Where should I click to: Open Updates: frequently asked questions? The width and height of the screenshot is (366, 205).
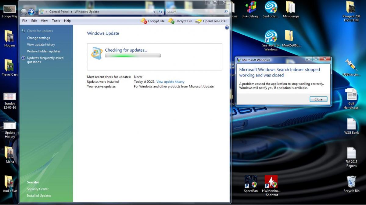pos(45,60)
